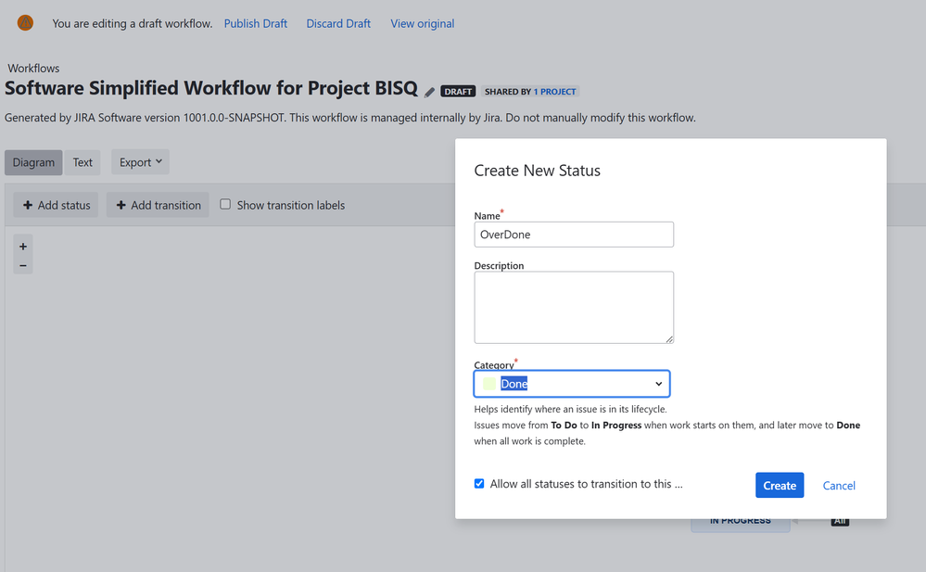Cancel the Create New Status dialog
Viewport: 926px width, 572px height.
tap(839, 485)
